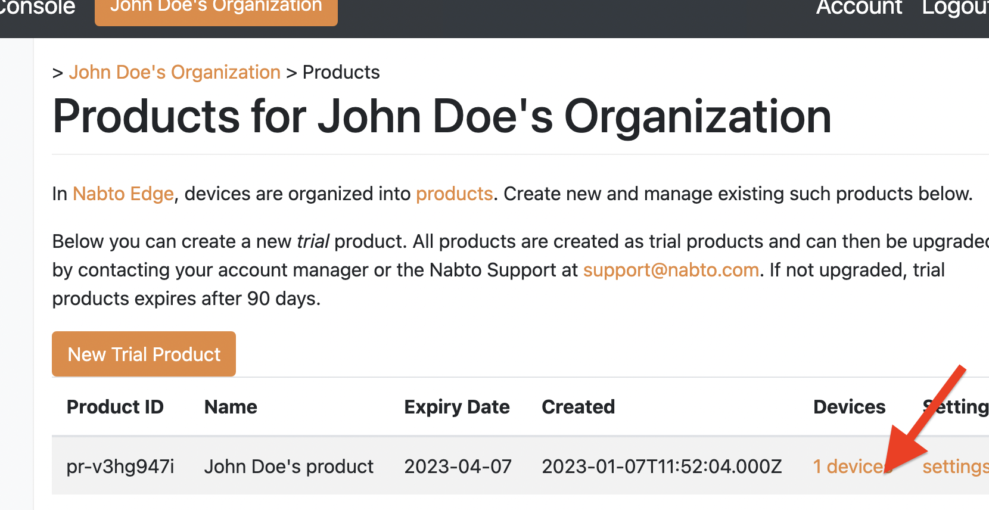Open the settings link for pr-v3hg947i
Screen dimensions: 989x510
(954, 467)
